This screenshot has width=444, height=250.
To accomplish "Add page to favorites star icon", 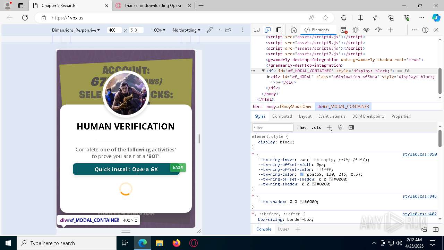I will pyautogui.click(x=325, y=18).
